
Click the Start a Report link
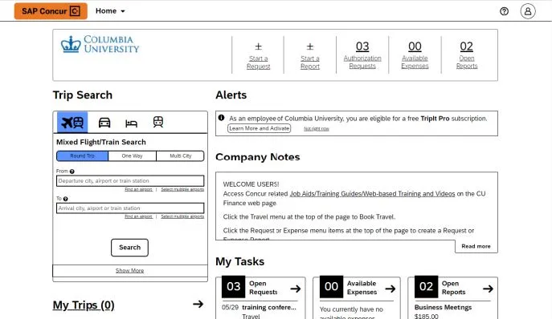click(310, 63)
